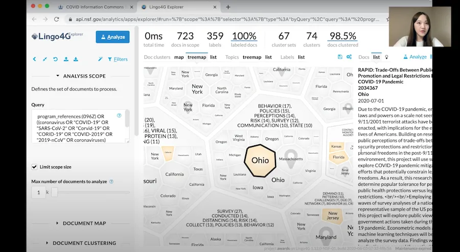Click the highlighted Florida cell
This screenshot has width=460, height=252.
(338, 157)
